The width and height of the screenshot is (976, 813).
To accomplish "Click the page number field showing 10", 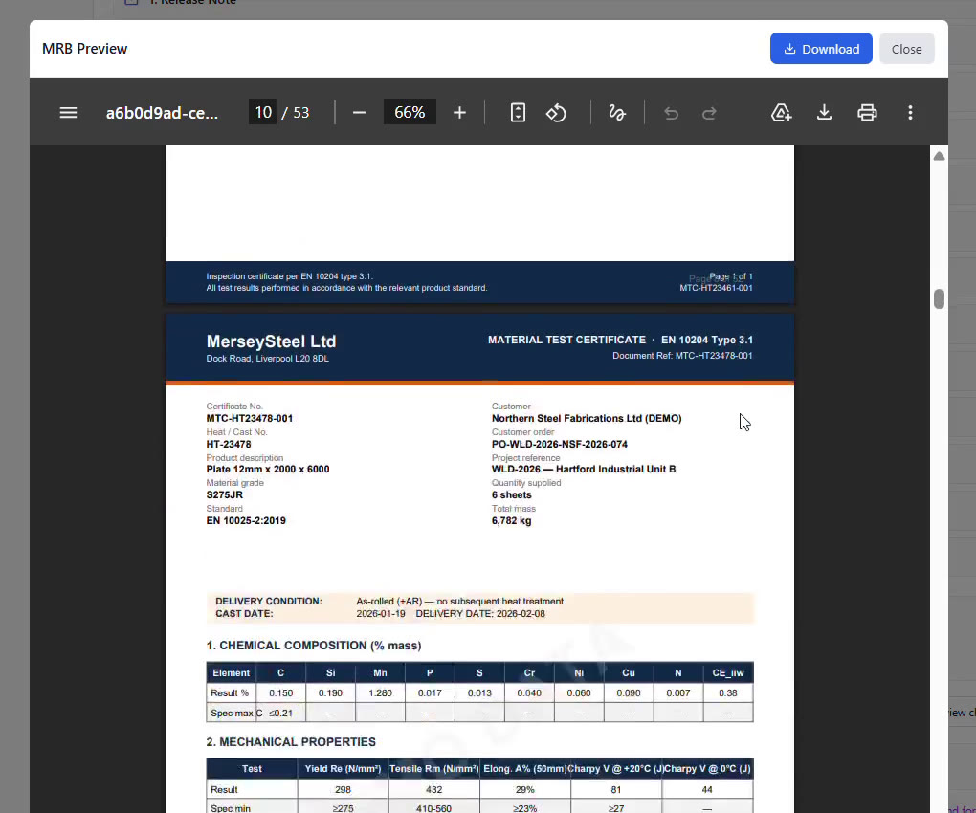I will pyautogui.click(x=263, y=112).
